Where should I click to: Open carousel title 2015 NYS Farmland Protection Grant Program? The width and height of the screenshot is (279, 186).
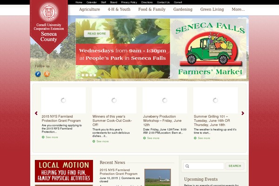click(x=61, y=119)
